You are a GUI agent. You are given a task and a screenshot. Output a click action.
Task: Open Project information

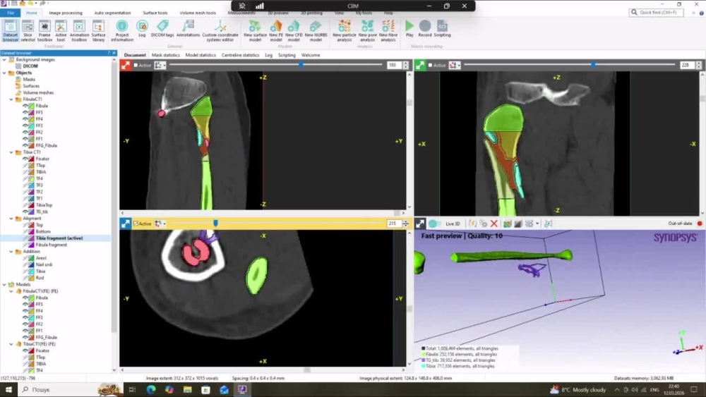point(122,30)
